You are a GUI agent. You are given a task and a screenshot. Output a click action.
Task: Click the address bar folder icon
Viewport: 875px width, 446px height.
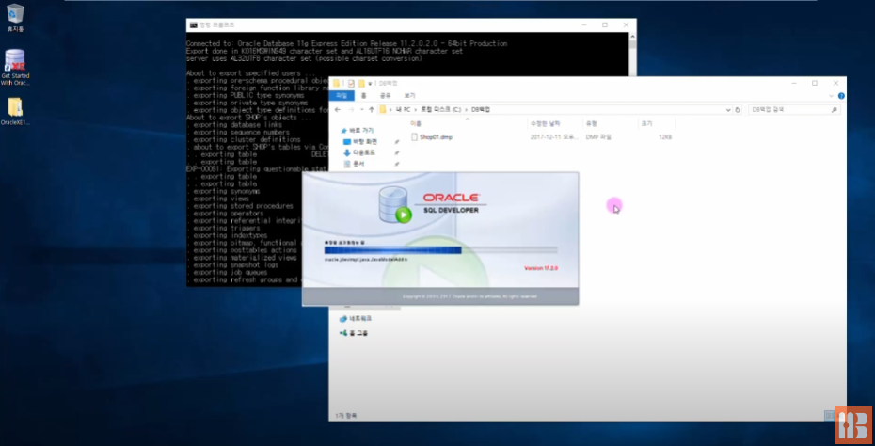click(383, 110)
